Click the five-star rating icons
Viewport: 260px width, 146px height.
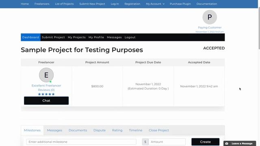tap(46, 94)
